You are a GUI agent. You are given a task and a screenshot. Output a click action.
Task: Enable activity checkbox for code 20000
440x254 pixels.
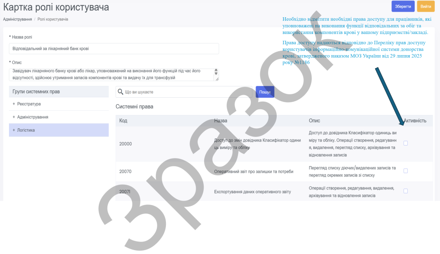tap(406, 143)
